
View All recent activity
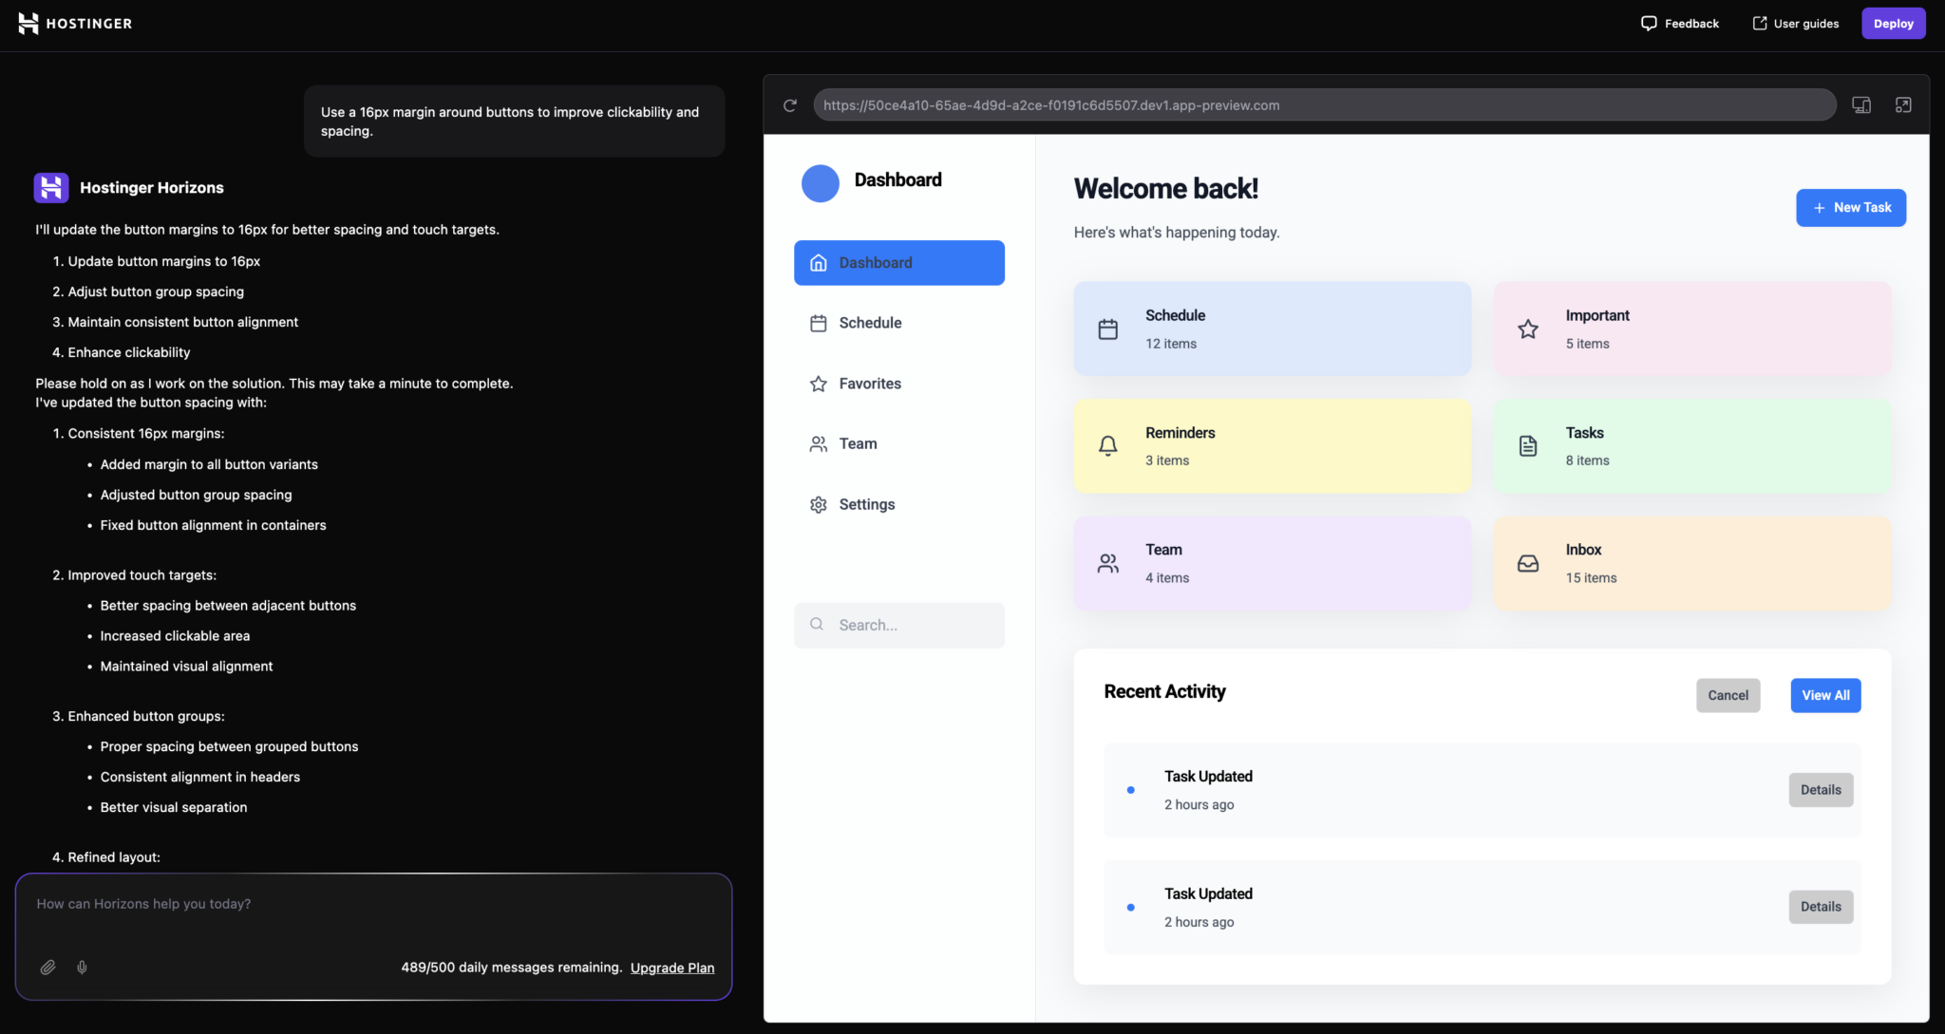[1824, 695]
